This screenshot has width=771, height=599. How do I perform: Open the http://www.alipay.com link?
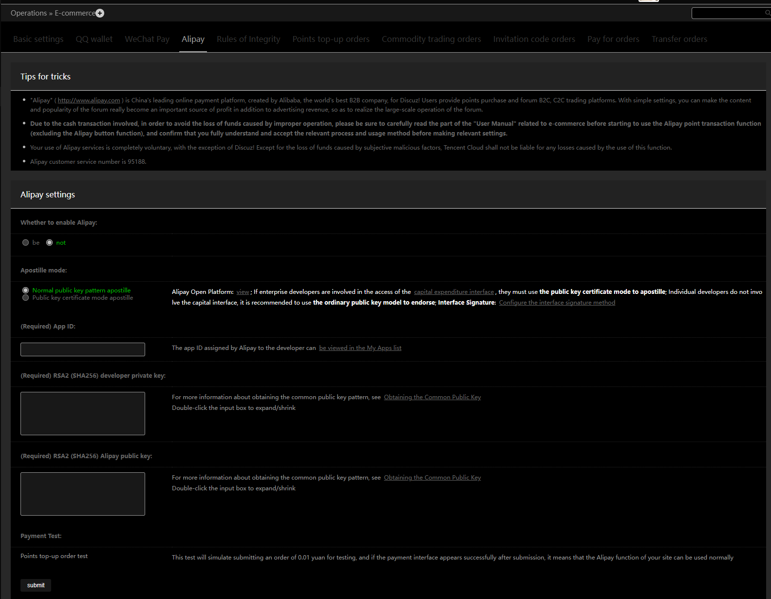[89, 100]
